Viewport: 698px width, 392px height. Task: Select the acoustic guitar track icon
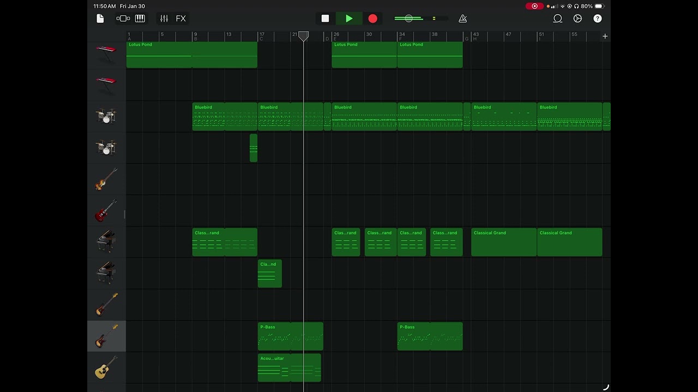pyautogui.click(x=106, y=367)
